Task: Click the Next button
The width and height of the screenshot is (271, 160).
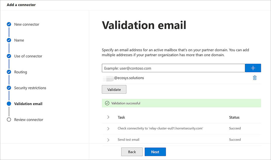Action: (x=155, y=152)
